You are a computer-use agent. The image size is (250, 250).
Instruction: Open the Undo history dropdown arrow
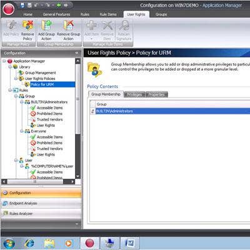(x=41, y=5)
